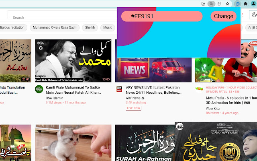Click '9.1M views • 11 months ago' text

coord(66,103)
